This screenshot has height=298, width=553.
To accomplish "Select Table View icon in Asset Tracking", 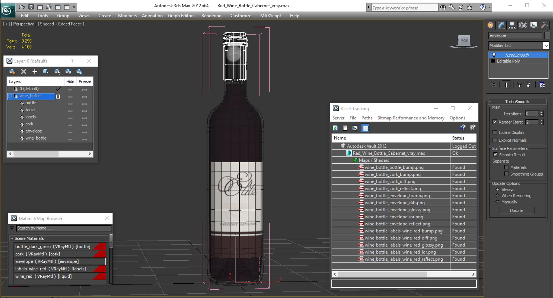I will click(365, 128).
